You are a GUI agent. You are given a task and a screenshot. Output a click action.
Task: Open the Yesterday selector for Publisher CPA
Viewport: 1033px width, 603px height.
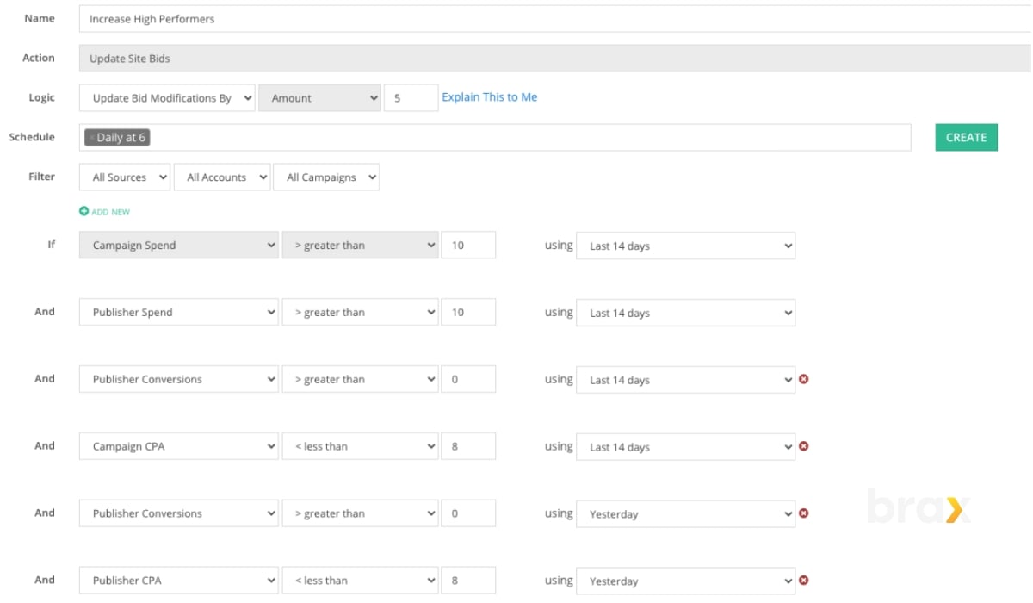685,580
